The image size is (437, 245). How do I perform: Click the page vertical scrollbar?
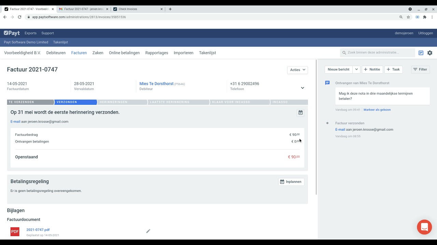tap(316, 127)
